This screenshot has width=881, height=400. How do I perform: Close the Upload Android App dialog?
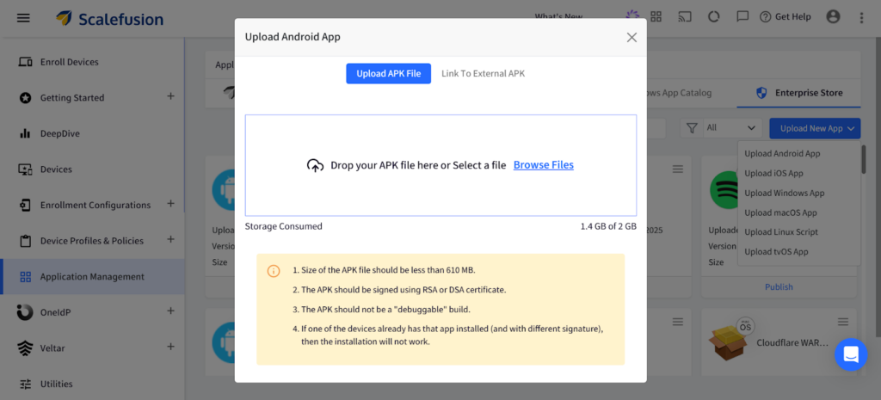(x=631, y=37)
